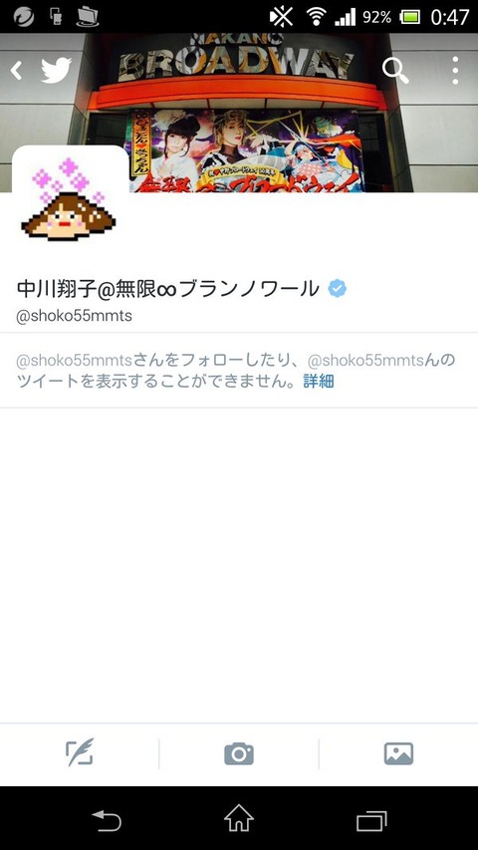Tap the blue verified badge

click(x=338, y=289)
